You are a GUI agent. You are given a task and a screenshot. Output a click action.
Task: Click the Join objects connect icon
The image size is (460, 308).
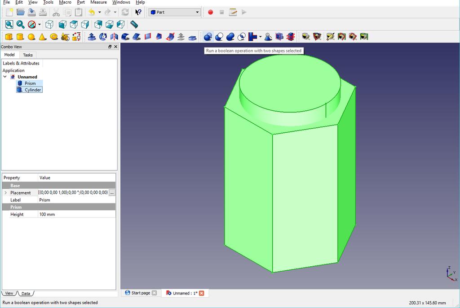(252, 37)
